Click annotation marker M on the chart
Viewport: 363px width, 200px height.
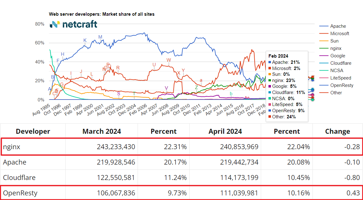coord(100,37)
